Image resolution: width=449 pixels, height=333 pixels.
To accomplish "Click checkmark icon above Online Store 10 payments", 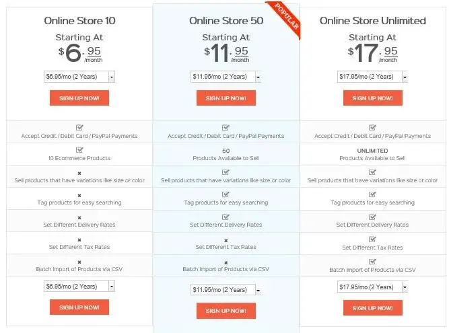I will point(79,128).
